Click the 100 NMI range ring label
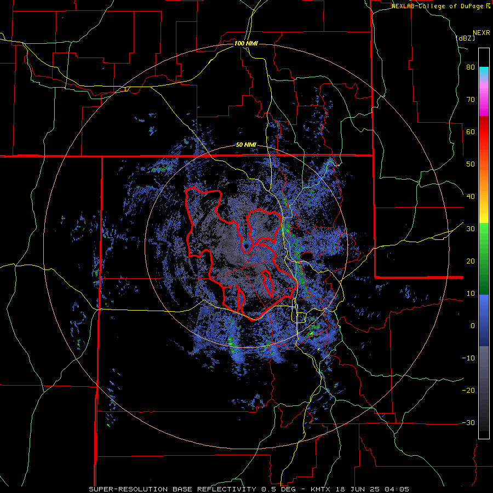The image size is (493, 493). click(246, 43)
